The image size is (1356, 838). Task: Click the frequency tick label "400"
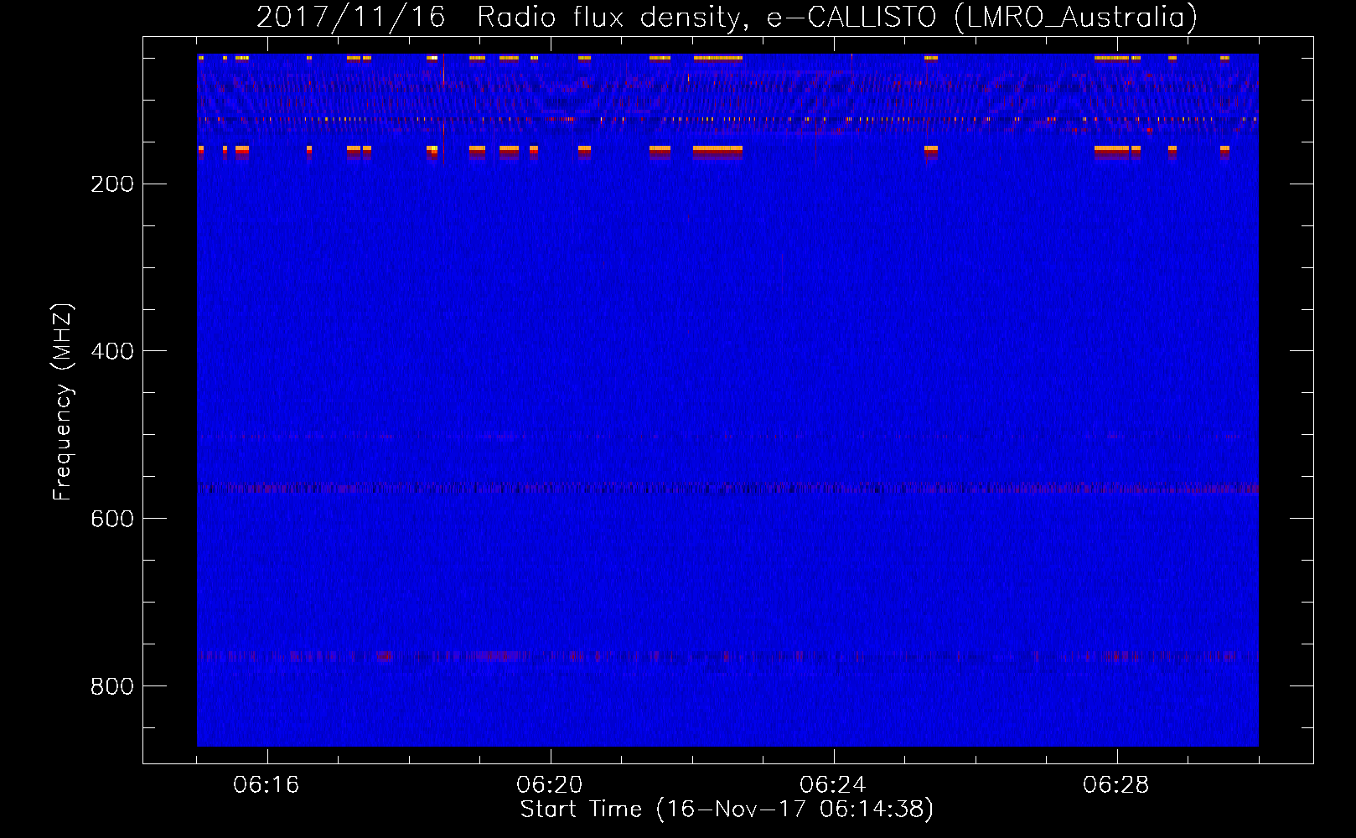[112, 351]
